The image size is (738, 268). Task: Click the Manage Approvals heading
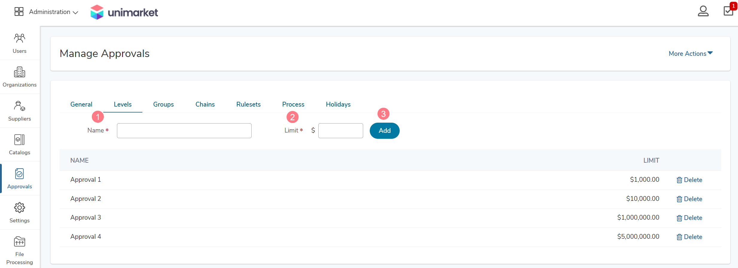[105, 54]
